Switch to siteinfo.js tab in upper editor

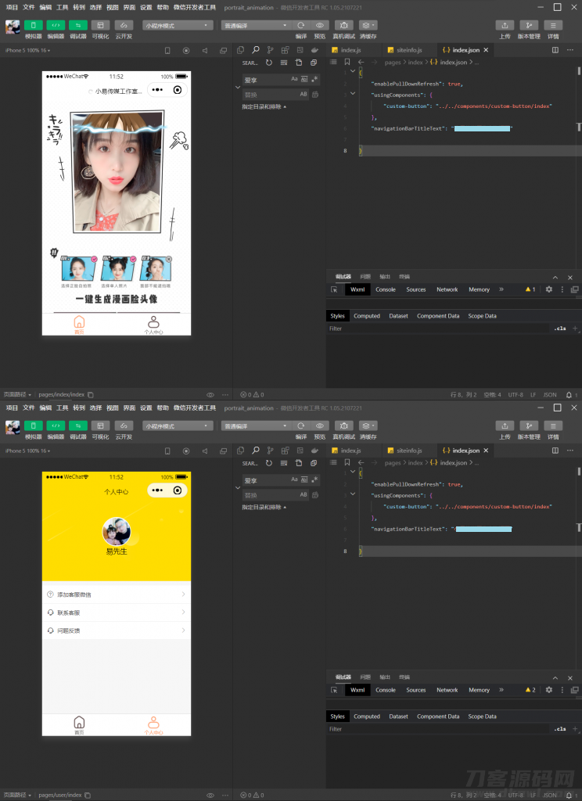(408, 50)
